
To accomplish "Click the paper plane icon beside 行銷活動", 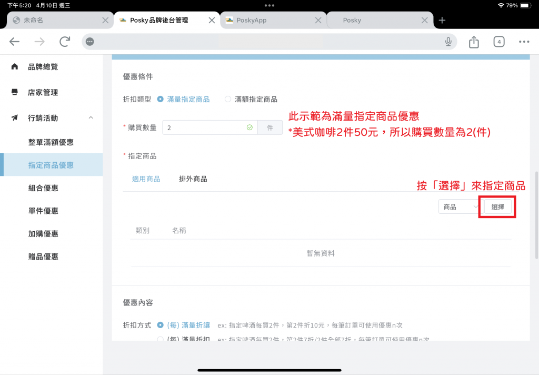I will point(14,117).
